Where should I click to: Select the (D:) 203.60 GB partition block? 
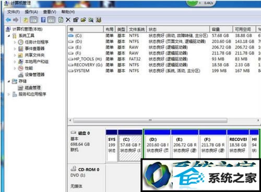[157, 145]
